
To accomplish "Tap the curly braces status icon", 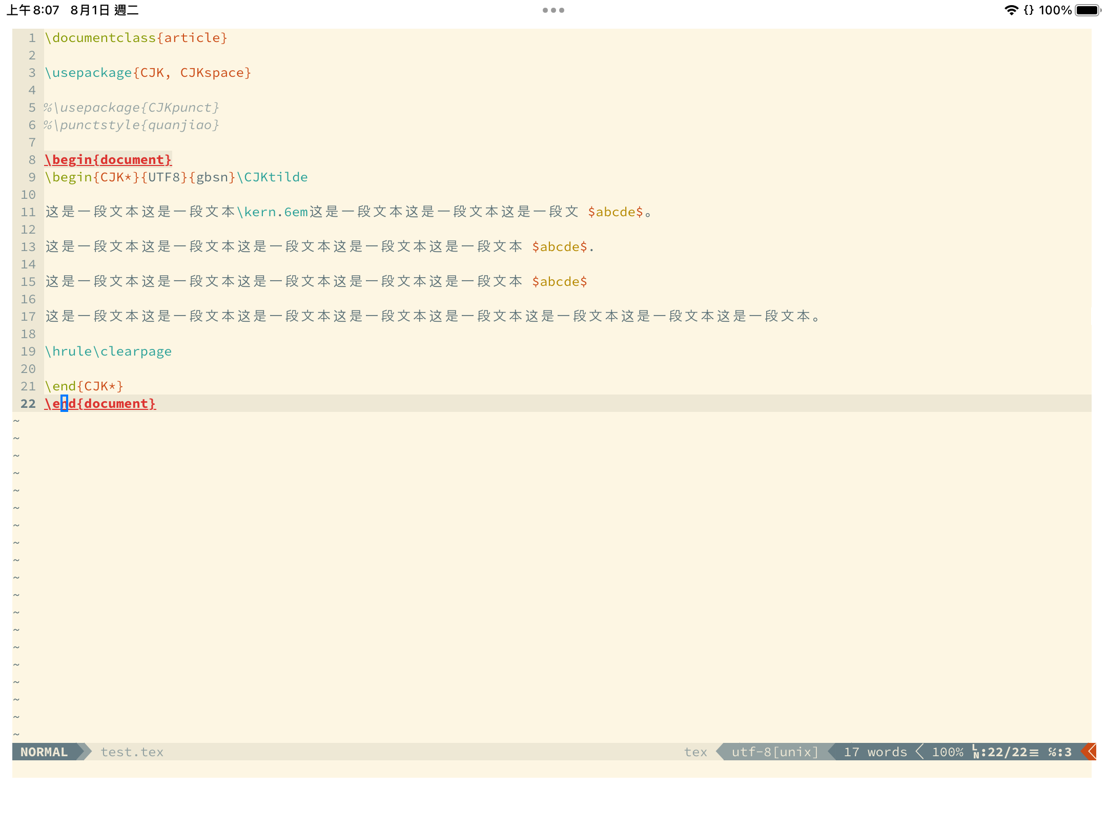I will (x=1028, y=10).
